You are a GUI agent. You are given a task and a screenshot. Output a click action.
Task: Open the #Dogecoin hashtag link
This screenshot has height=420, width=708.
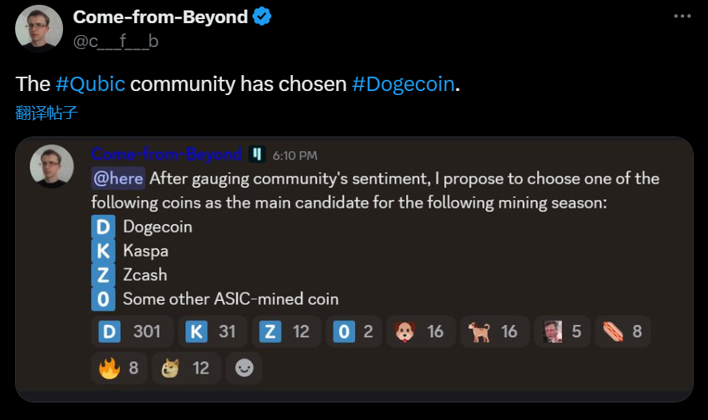[402, 84]
